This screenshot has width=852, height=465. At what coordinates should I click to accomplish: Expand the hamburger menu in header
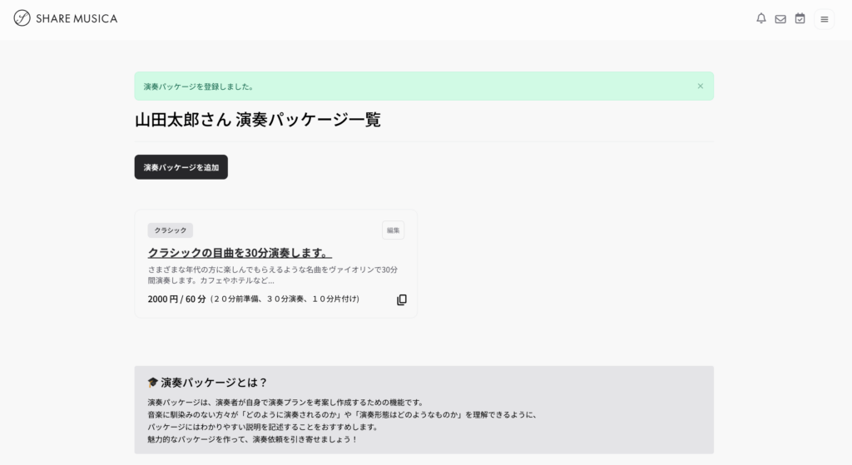coord(824,19)
